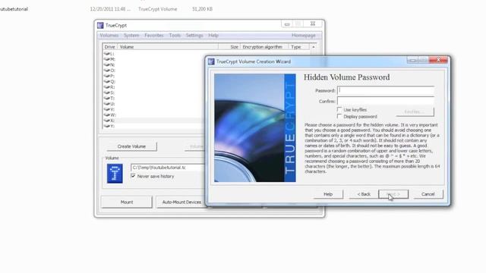Open the Volumes menu
The height and width of the screenshot is (273, 486).
(x=109, y=36)
